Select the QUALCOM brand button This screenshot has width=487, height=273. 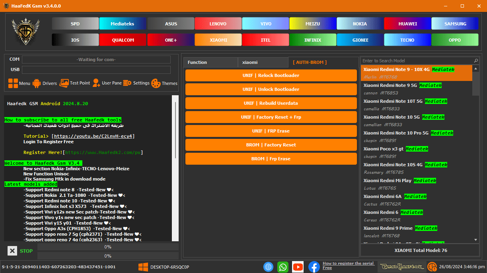[x=123, y=40]
